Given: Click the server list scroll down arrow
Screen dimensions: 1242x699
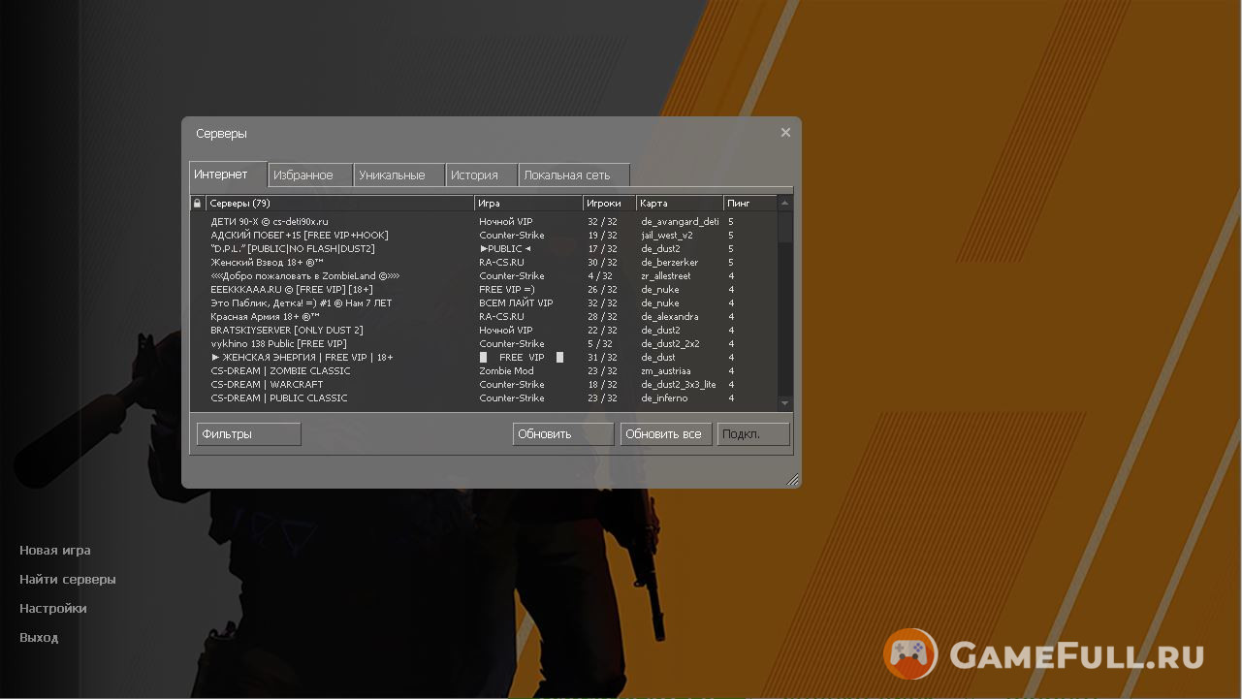Looking at the screenshot, I should 785,402.
